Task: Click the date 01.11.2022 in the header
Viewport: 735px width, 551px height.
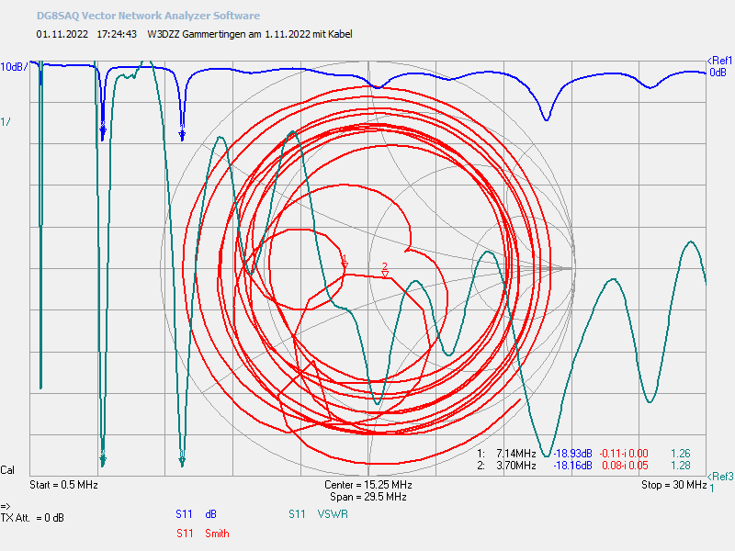Action: [62, 34]
